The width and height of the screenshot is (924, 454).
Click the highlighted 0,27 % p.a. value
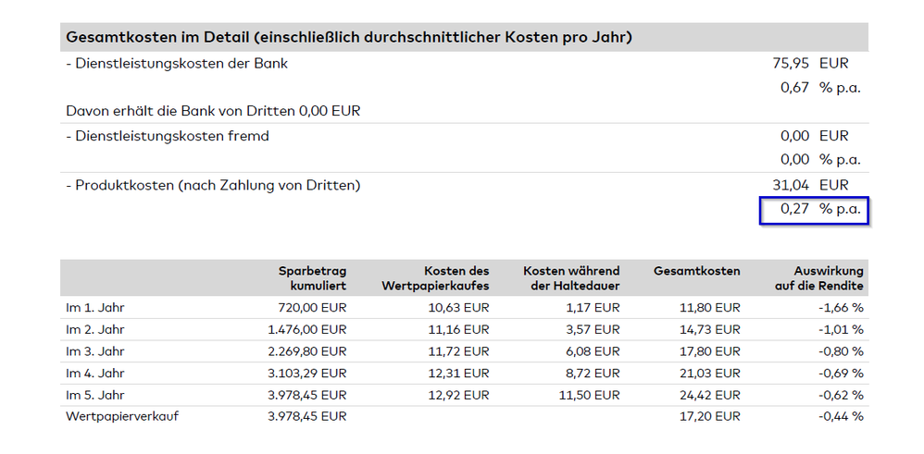click(x=813, y=210)
